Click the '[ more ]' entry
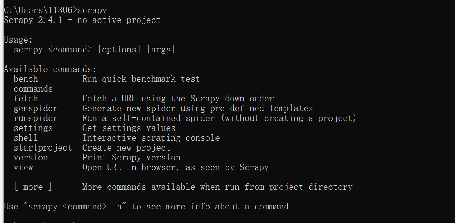The height and width of the screenshot is (223, 455). pos(33,187)
